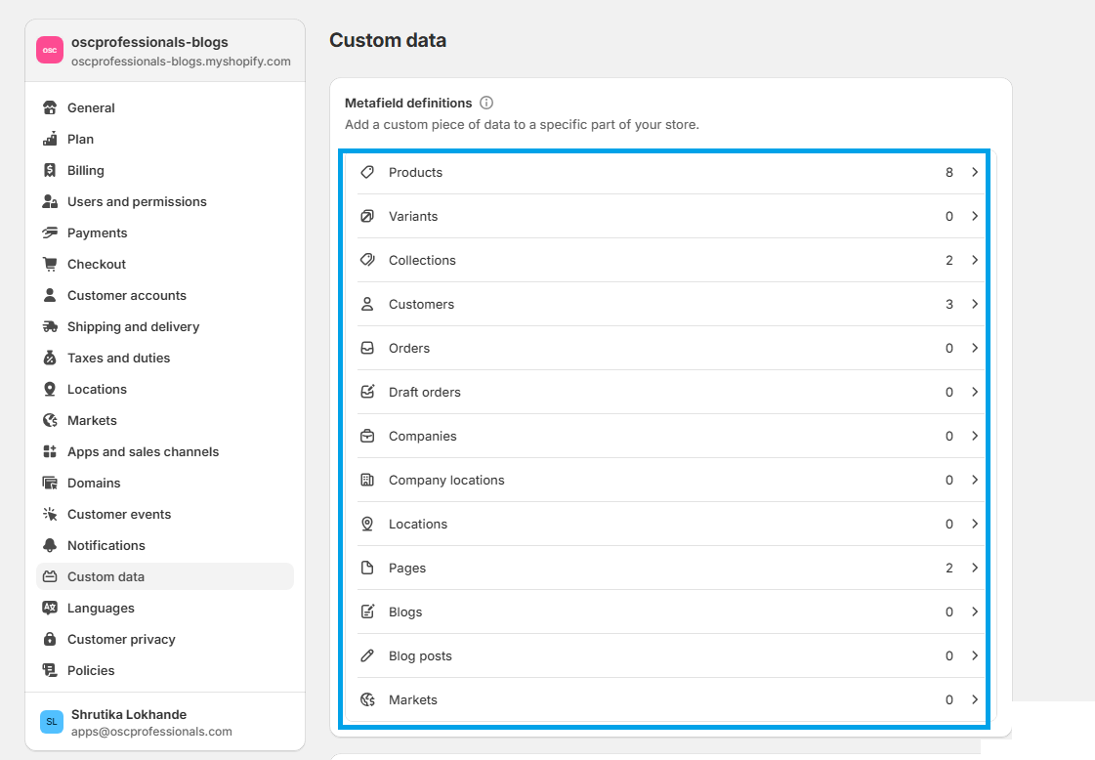This screenshot has height=760, width=1095.
Task: Open General settings in the sidebar
Action: 91,107
